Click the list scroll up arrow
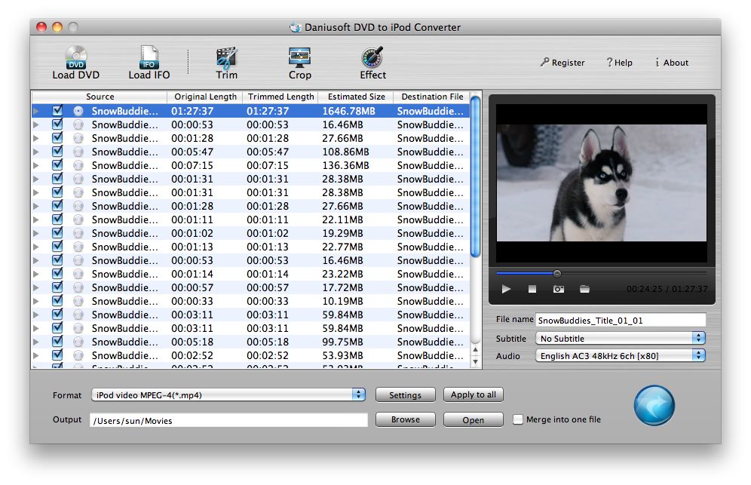This screenshot has width=751, height=485. [475, 350]
